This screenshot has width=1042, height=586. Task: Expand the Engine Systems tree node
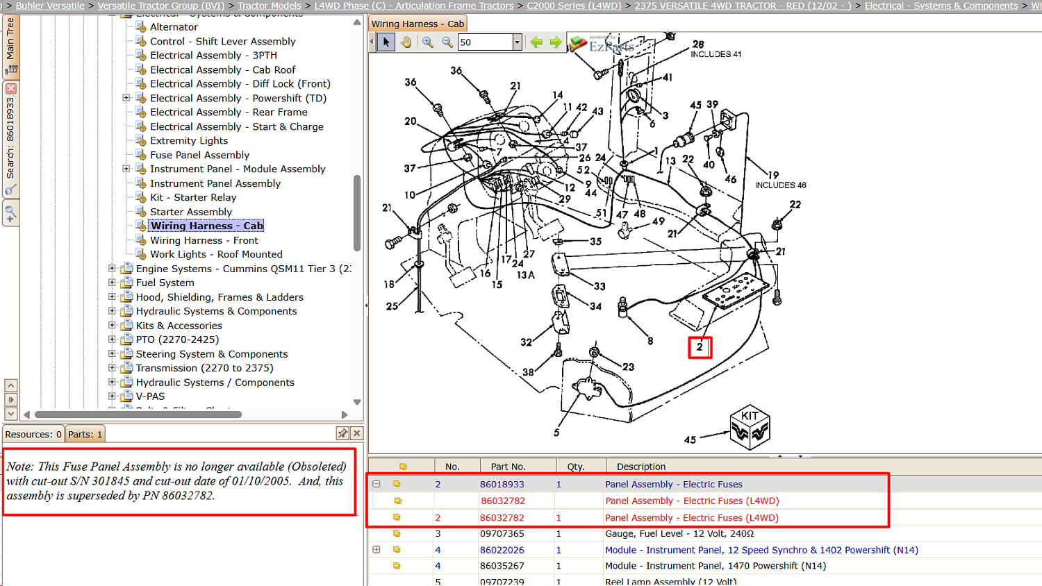click(112, 269)
